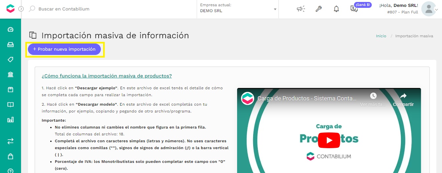Click the video channel logo avatar
The image size is (442, 173).
248,98
